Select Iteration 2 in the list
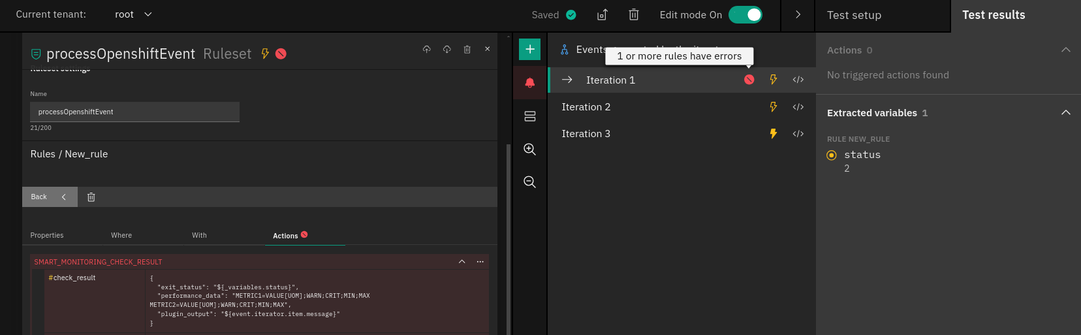 pyautogui.click(x=586, y=107)
